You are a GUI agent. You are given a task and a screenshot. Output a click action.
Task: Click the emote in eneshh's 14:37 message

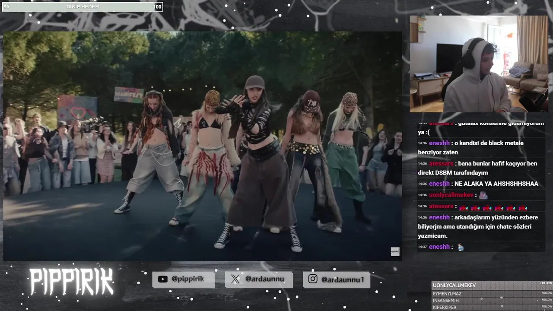460,247
